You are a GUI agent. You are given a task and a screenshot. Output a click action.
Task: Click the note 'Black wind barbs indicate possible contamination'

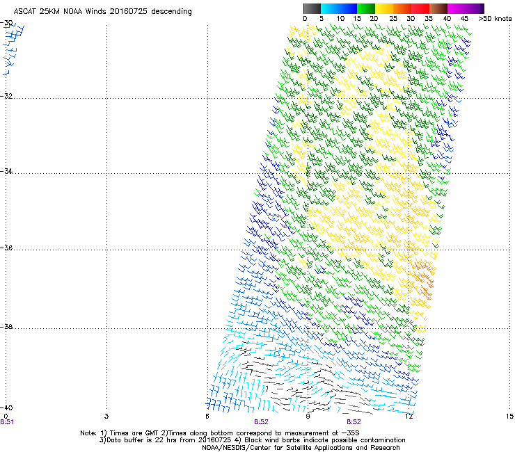tap(324, 440)
